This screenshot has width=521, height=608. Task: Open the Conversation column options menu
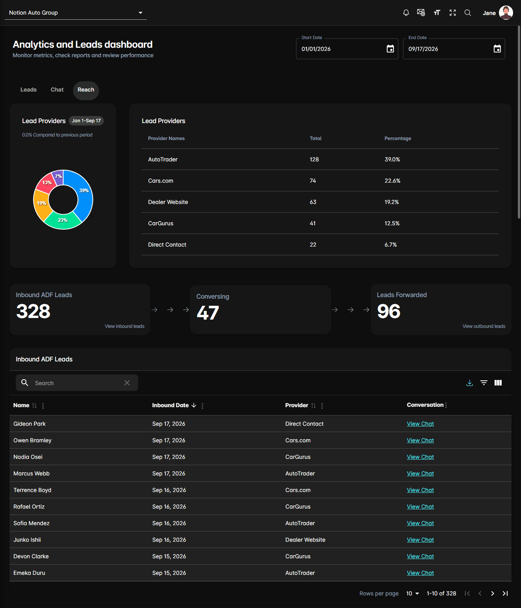tap(446, 405)
